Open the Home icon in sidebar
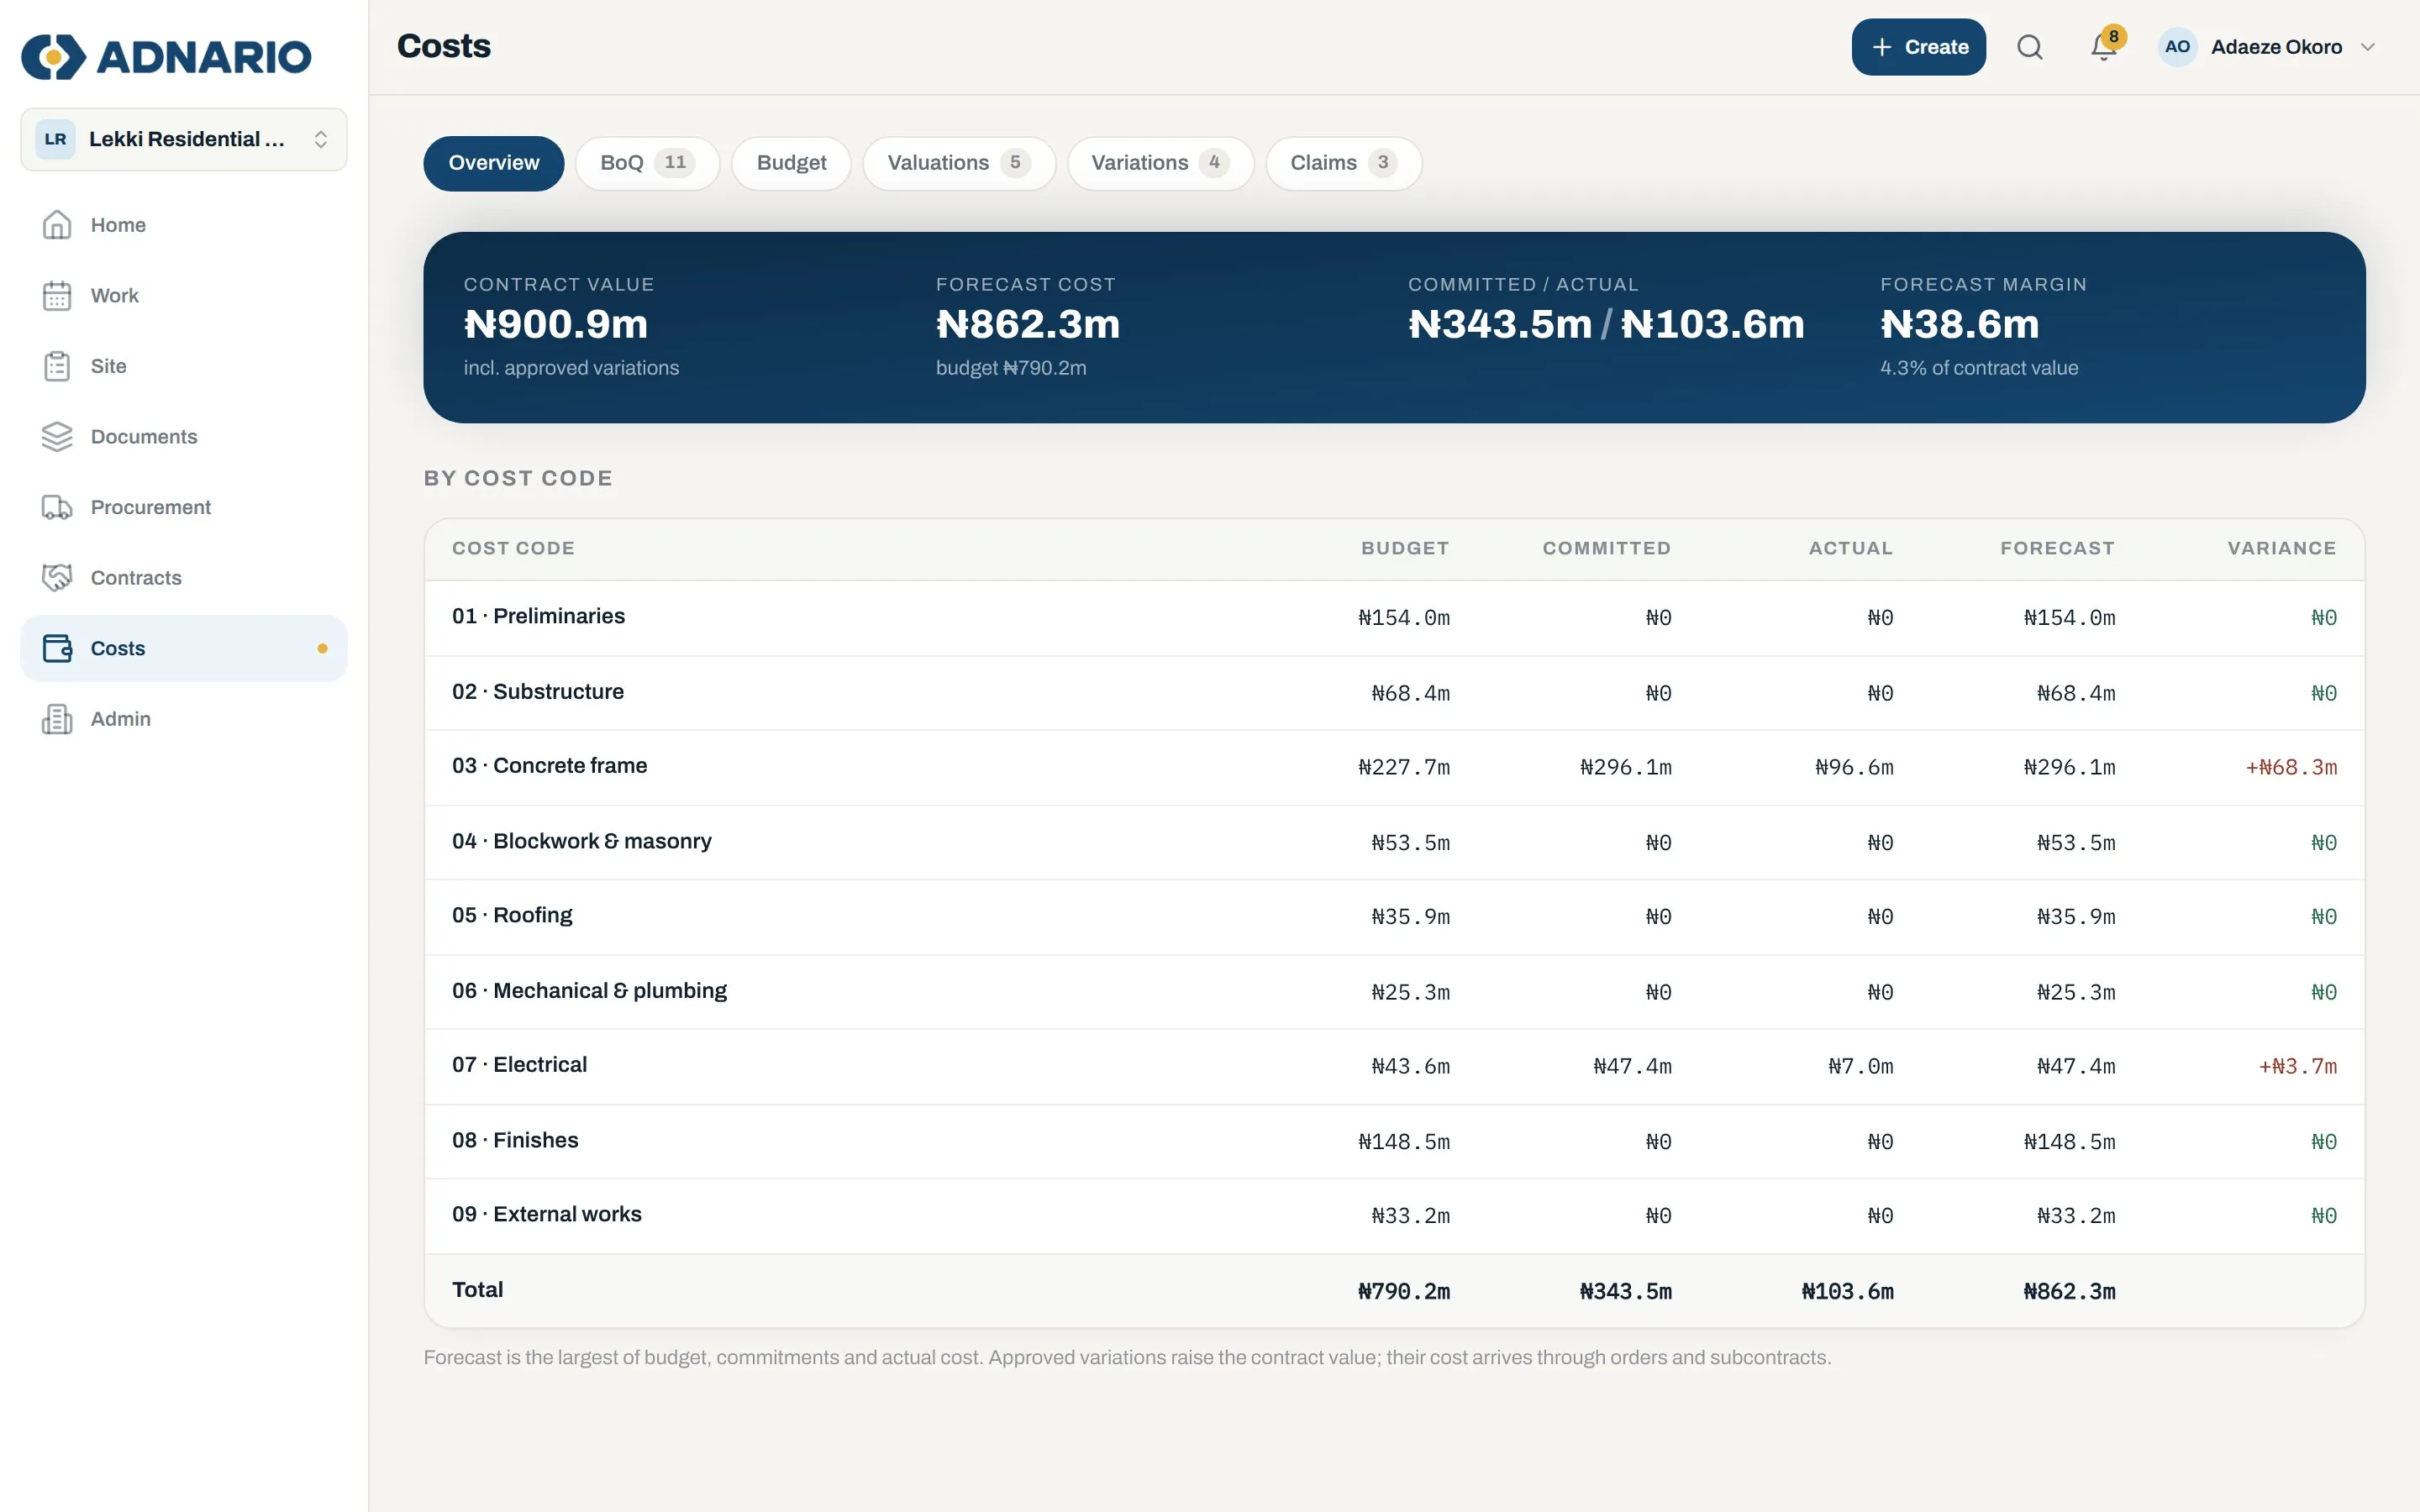 point(57,225)
